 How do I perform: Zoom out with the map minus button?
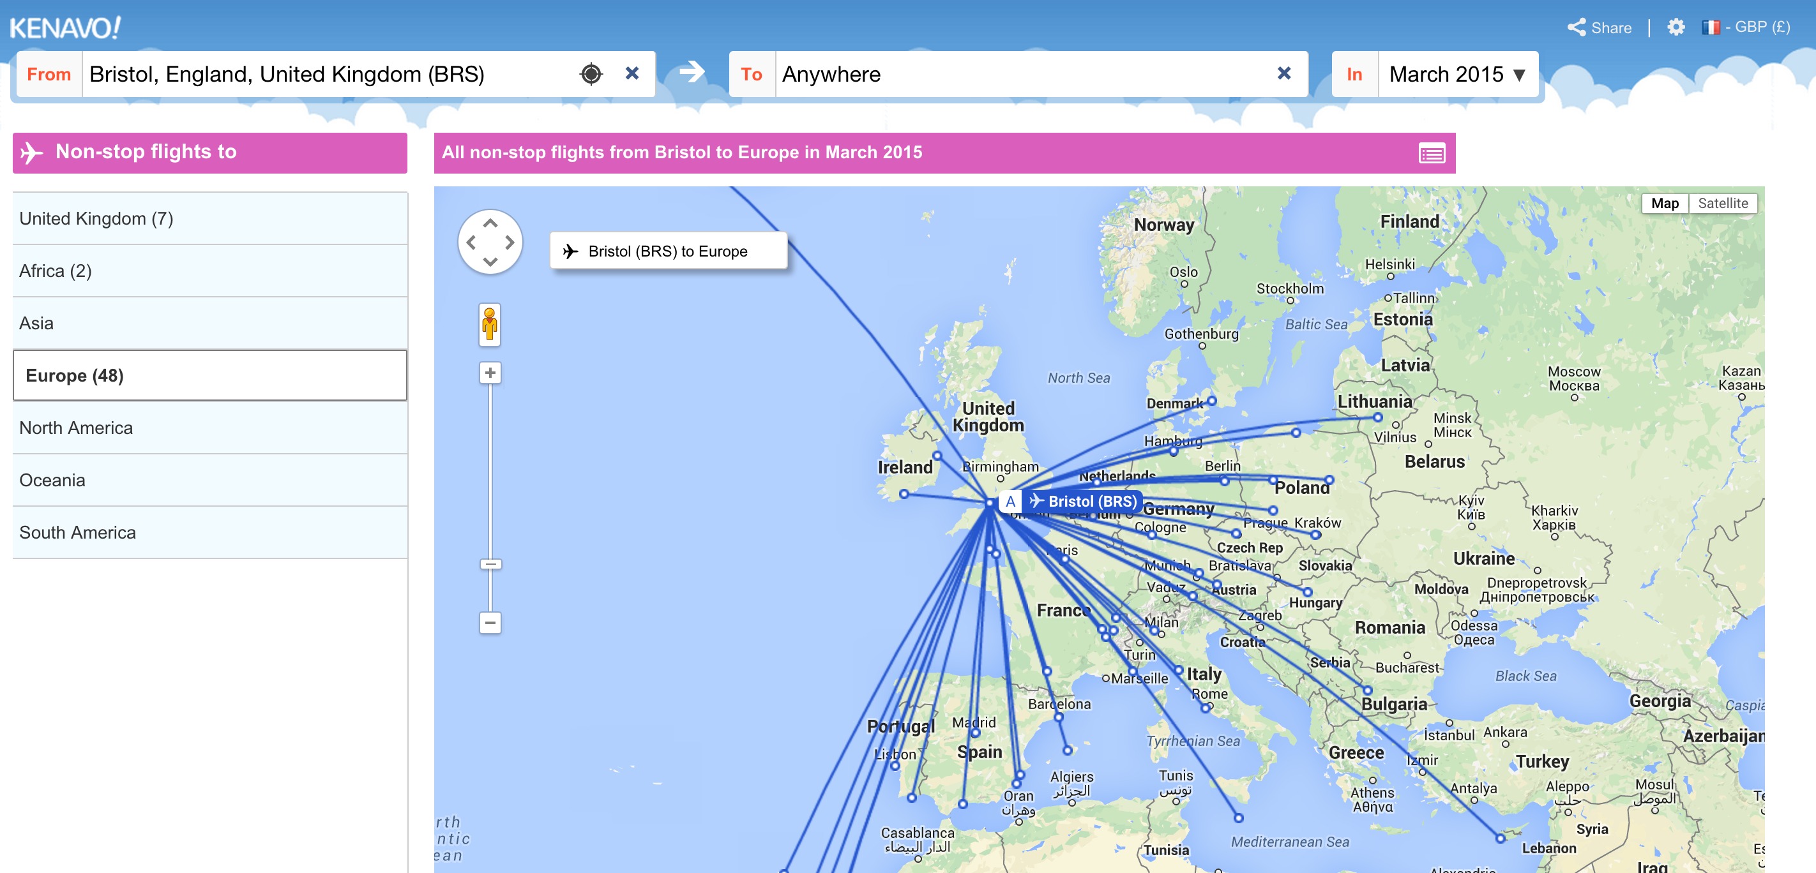[x=490, y=622]
